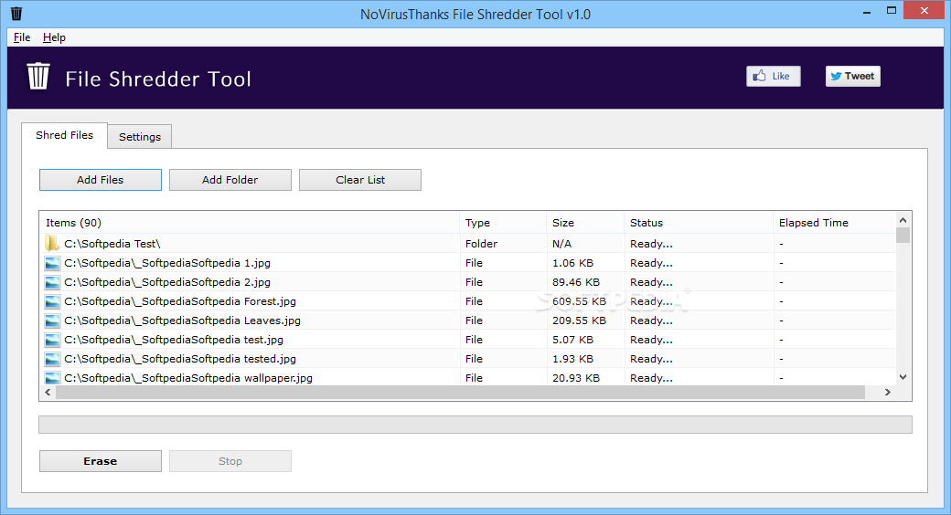Click the list's scroll up arrow
This screenshot has height=515, width=951.
(903, 220)
